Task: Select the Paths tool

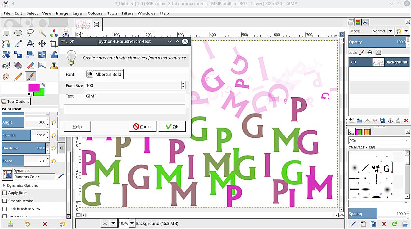Action: [6, 44]
